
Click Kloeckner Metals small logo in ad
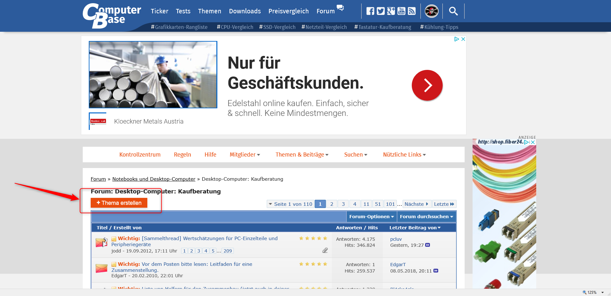(98, 121)
